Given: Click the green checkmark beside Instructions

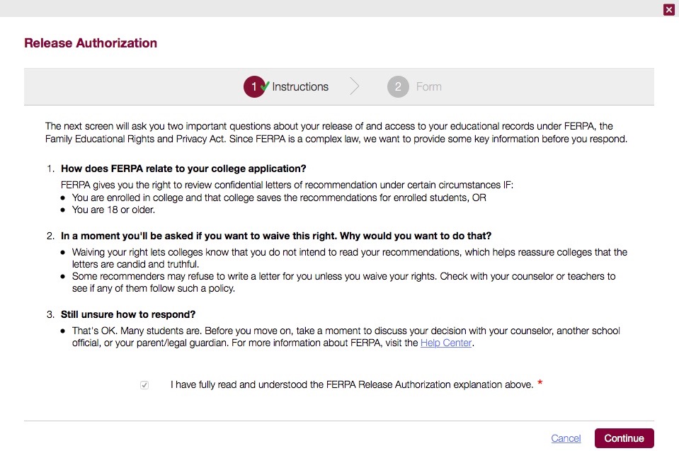Looking at the screenshot, I should click(x=265, y=86).
